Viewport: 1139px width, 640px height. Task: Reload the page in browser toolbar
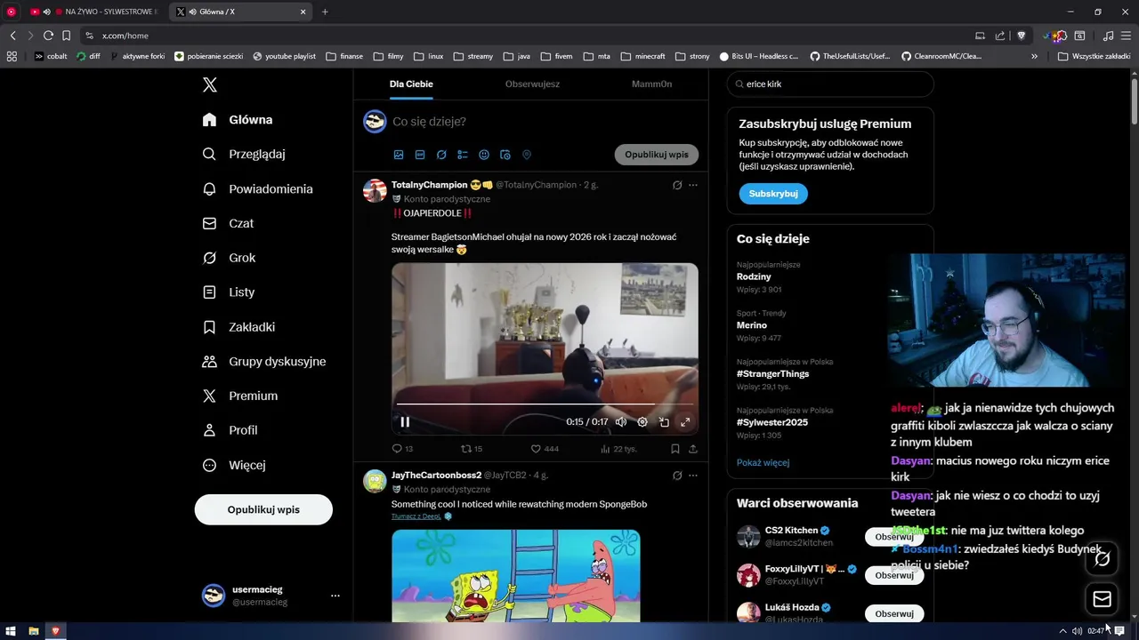pyautogui.click(x=48, y=36)
